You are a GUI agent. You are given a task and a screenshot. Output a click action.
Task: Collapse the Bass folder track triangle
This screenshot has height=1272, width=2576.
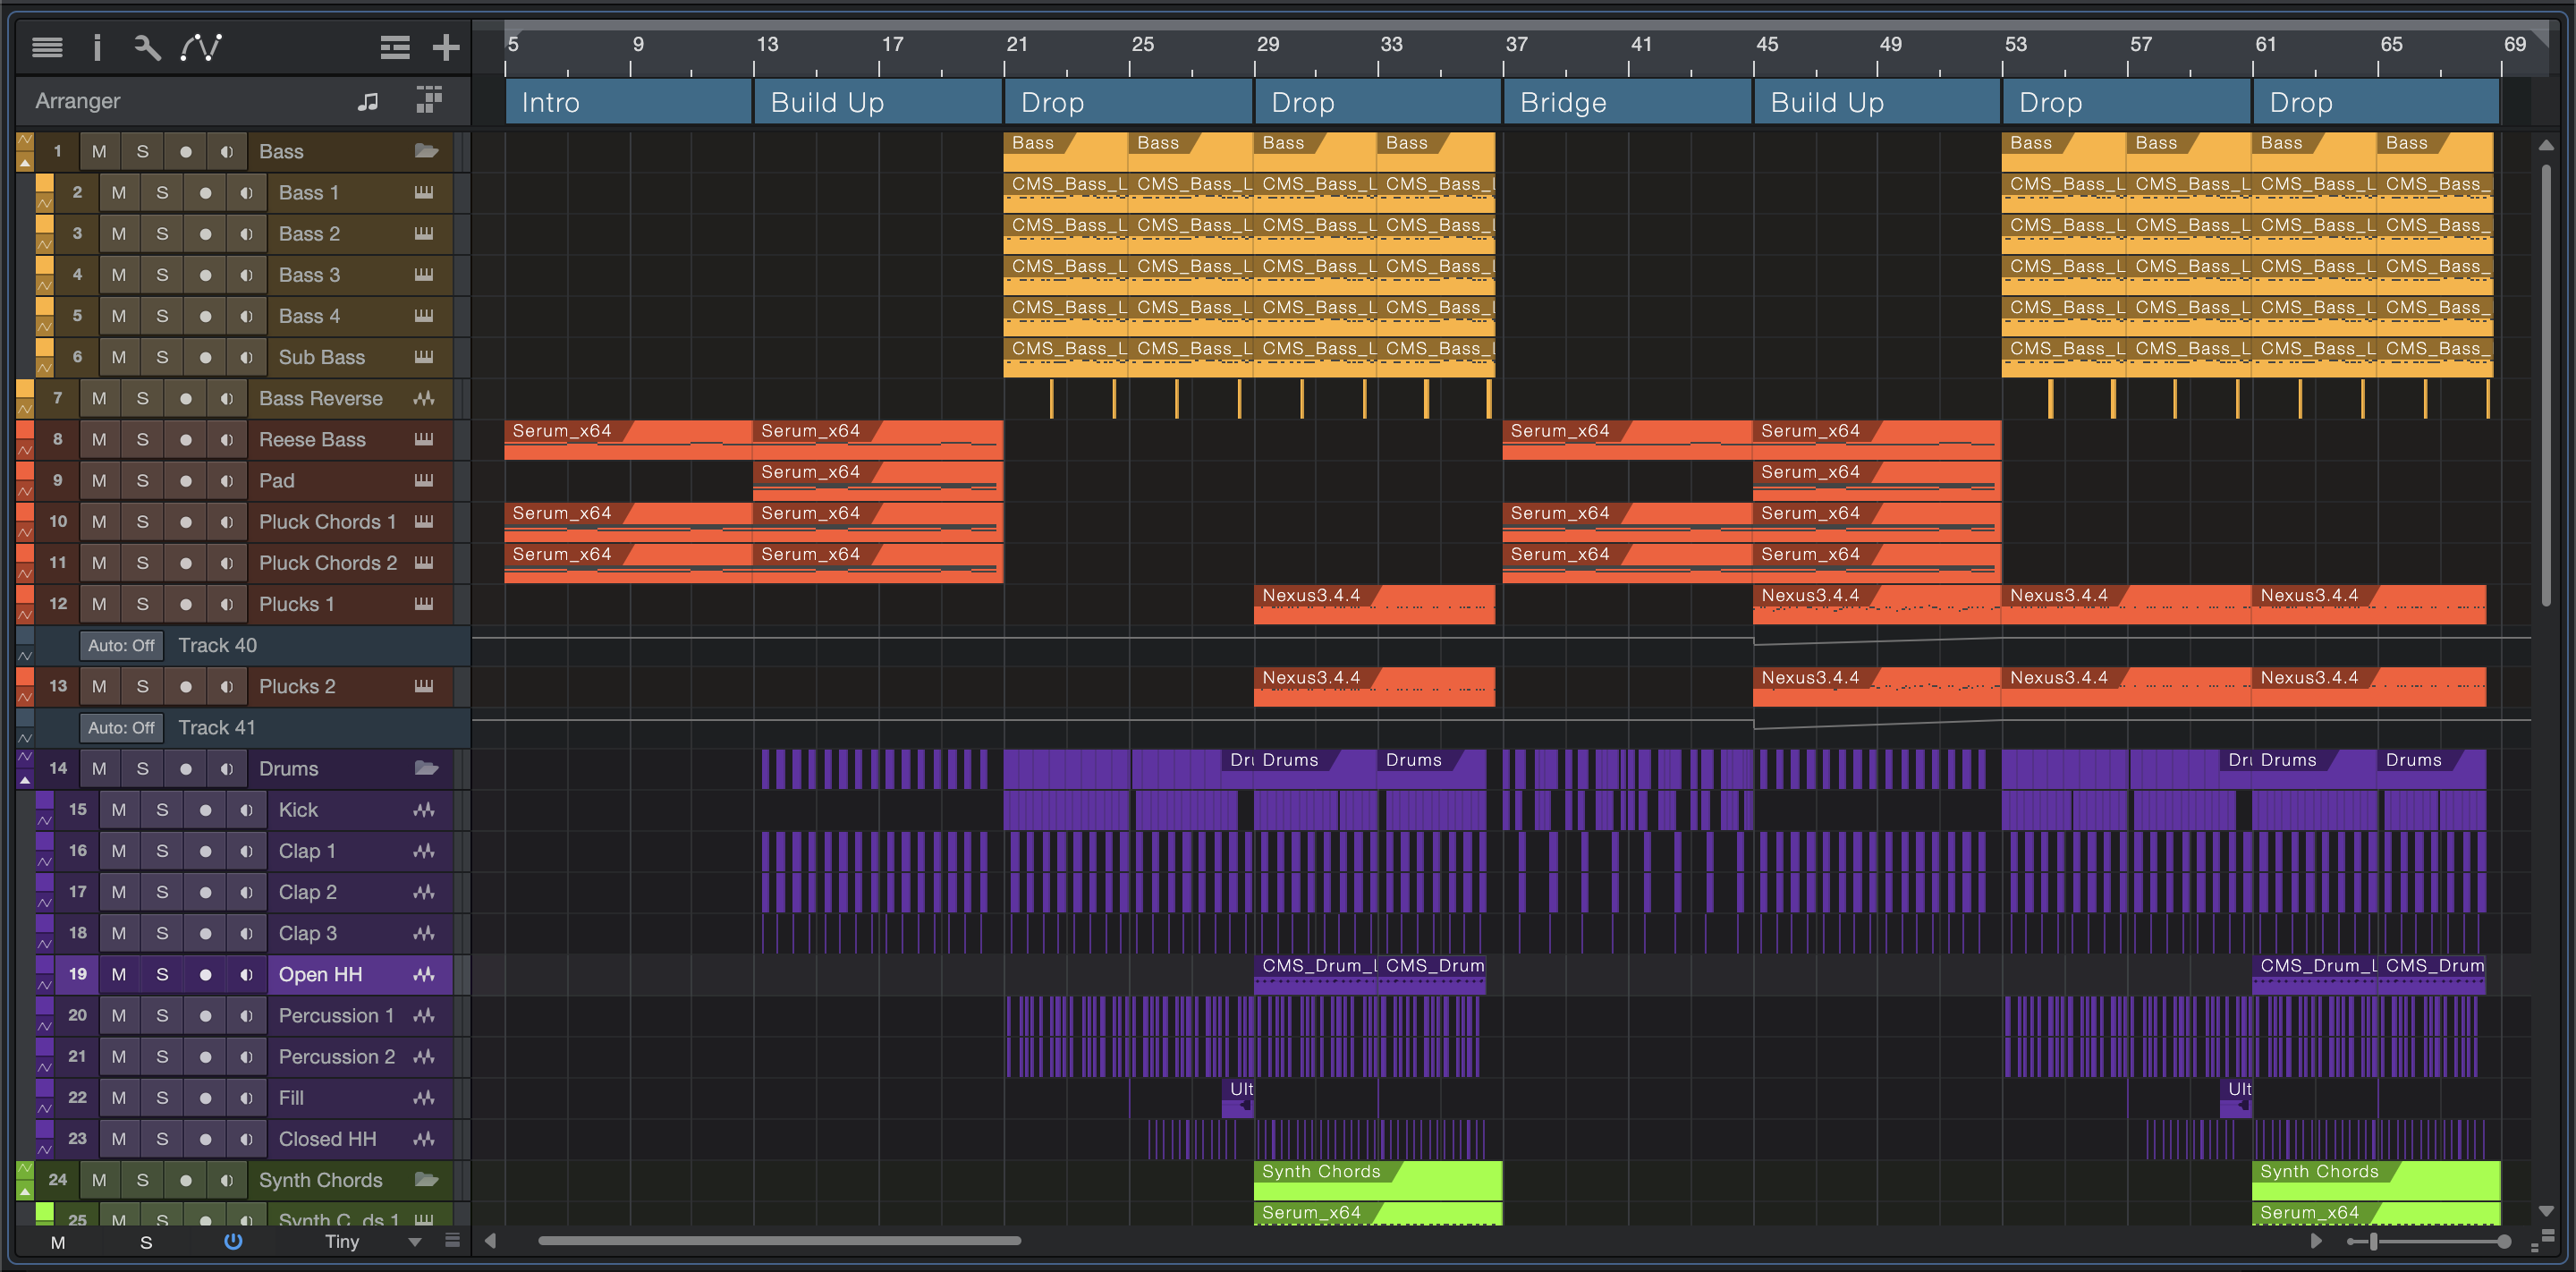click(25, 162)
